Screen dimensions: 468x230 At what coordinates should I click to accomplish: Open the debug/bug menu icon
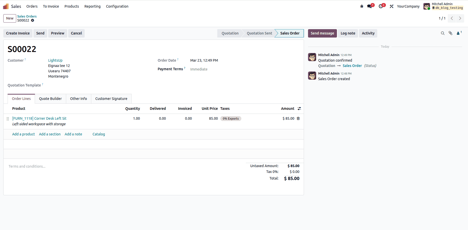coord(361,6)
